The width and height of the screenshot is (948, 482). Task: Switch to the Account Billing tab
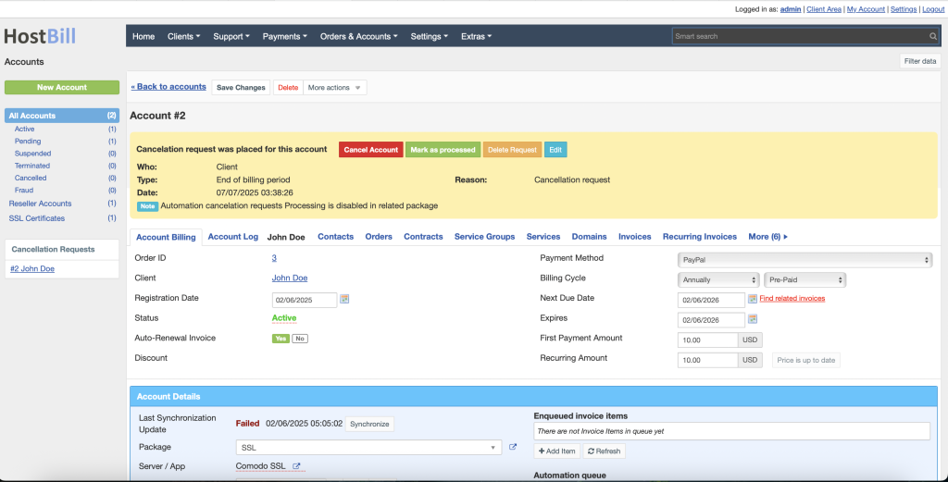coord(166,238)
